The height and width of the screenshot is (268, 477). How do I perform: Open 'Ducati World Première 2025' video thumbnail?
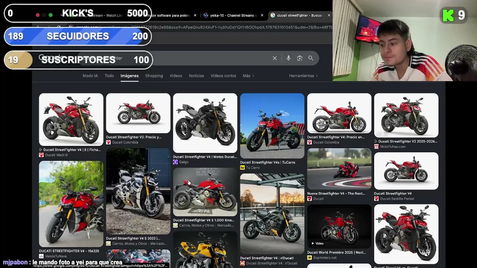pos(339,226)
